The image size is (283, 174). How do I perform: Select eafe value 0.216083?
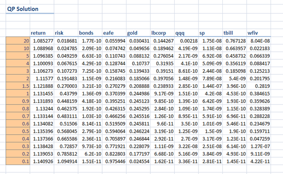click(114, 78)
